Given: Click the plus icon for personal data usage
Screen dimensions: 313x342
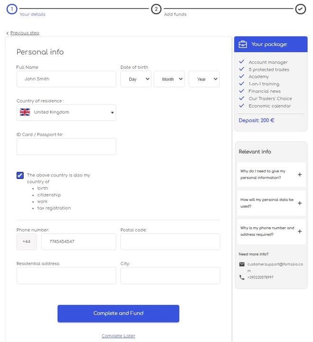Looking at the screenshot, I should click(x=299, y=203).
